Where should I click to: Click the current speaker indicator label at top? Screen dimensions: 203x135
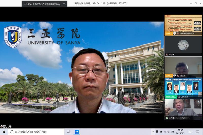[x=42, y=4]
